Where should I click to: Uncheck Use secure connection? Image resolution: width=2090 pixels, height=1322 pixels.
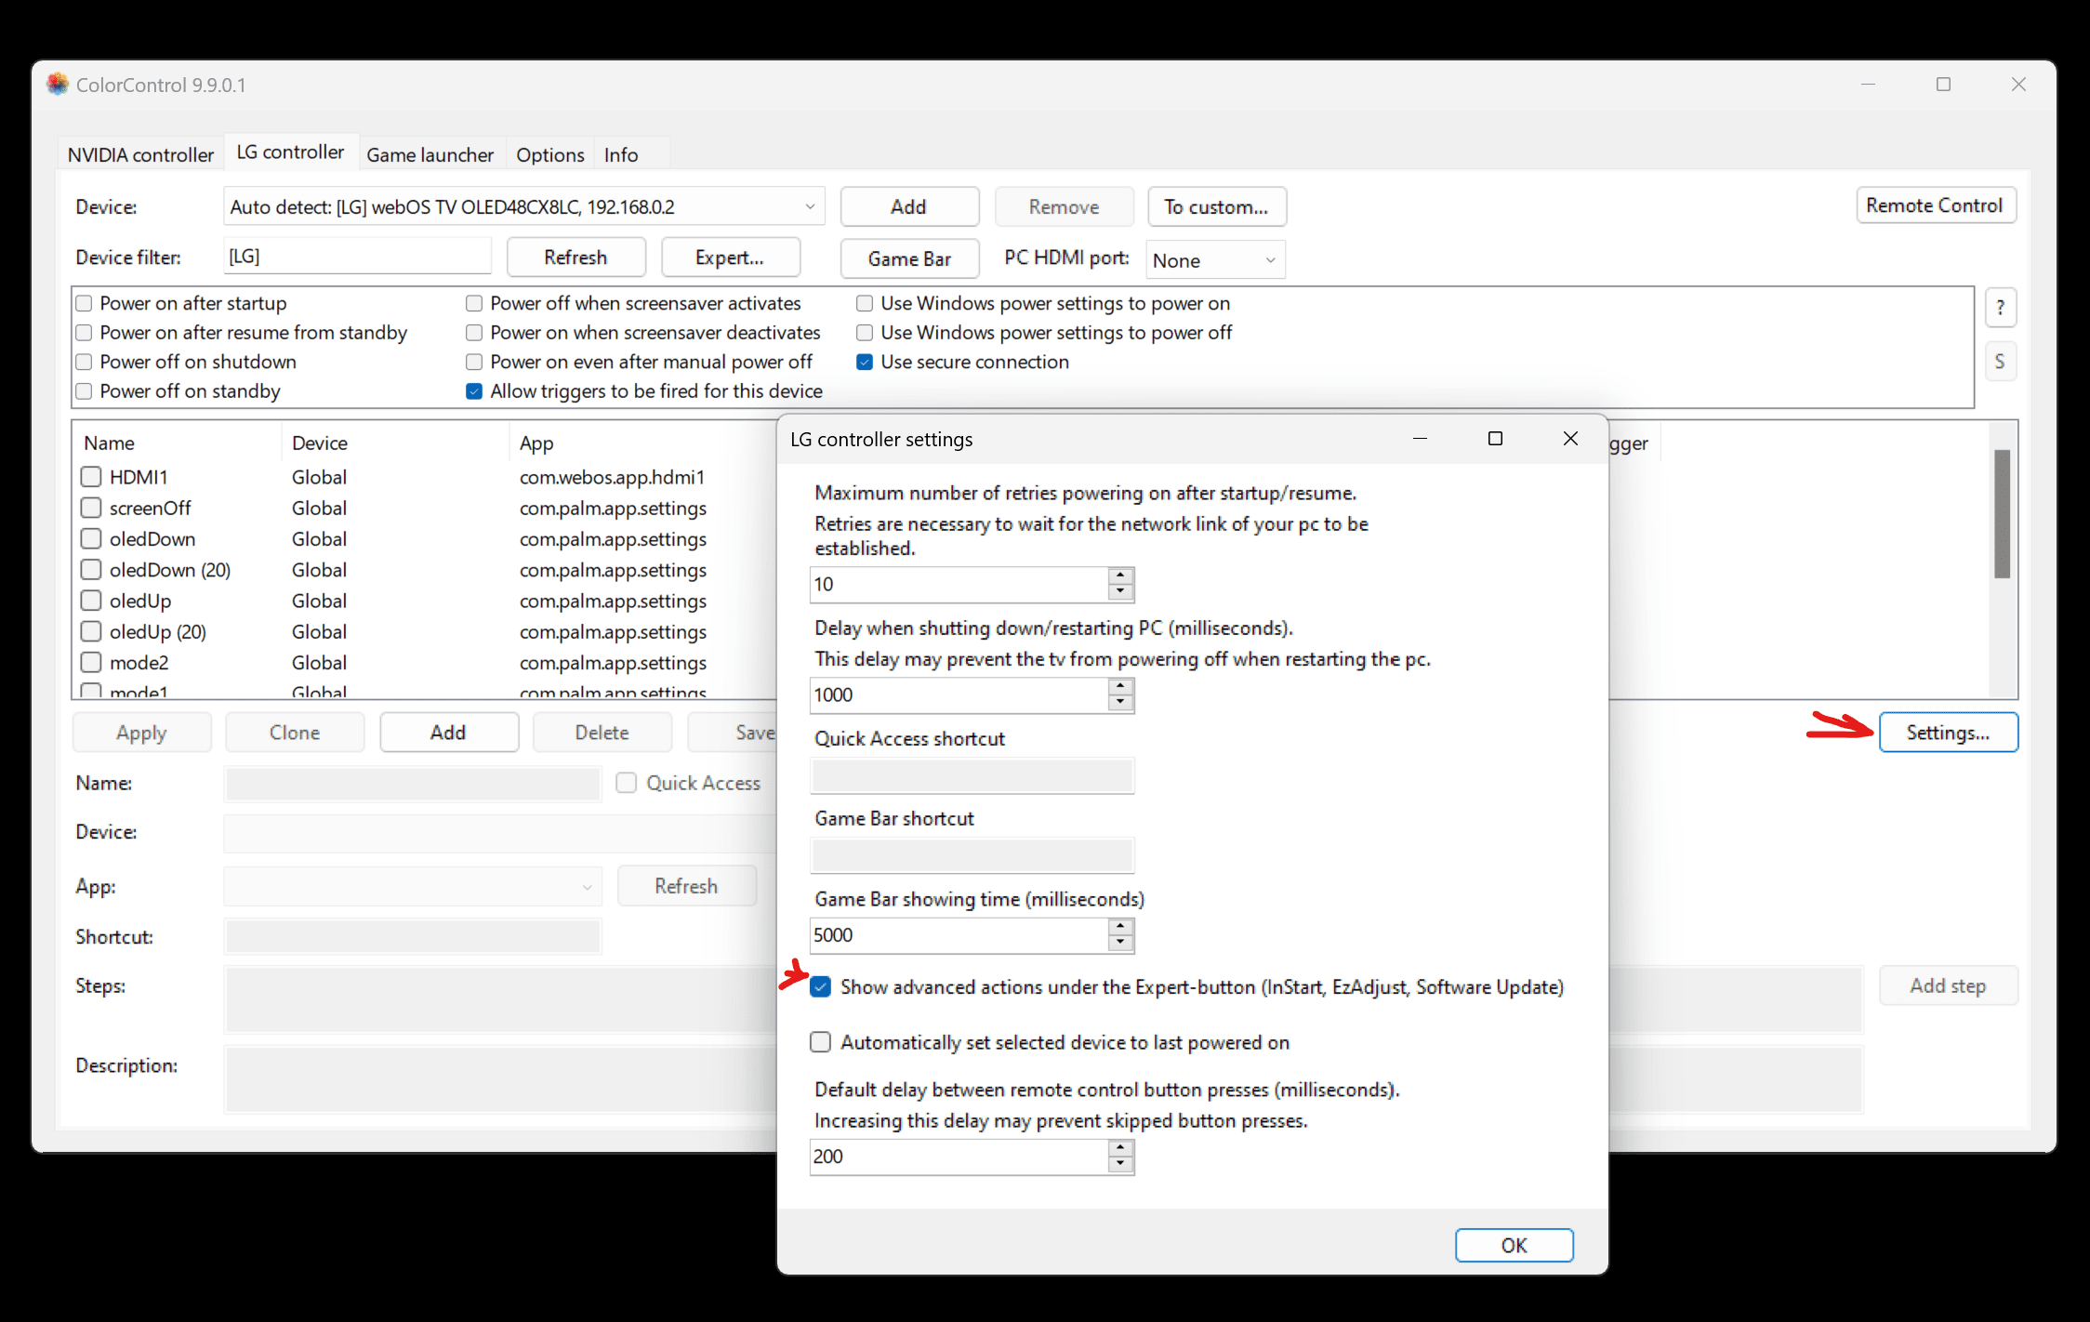(865, 362)
